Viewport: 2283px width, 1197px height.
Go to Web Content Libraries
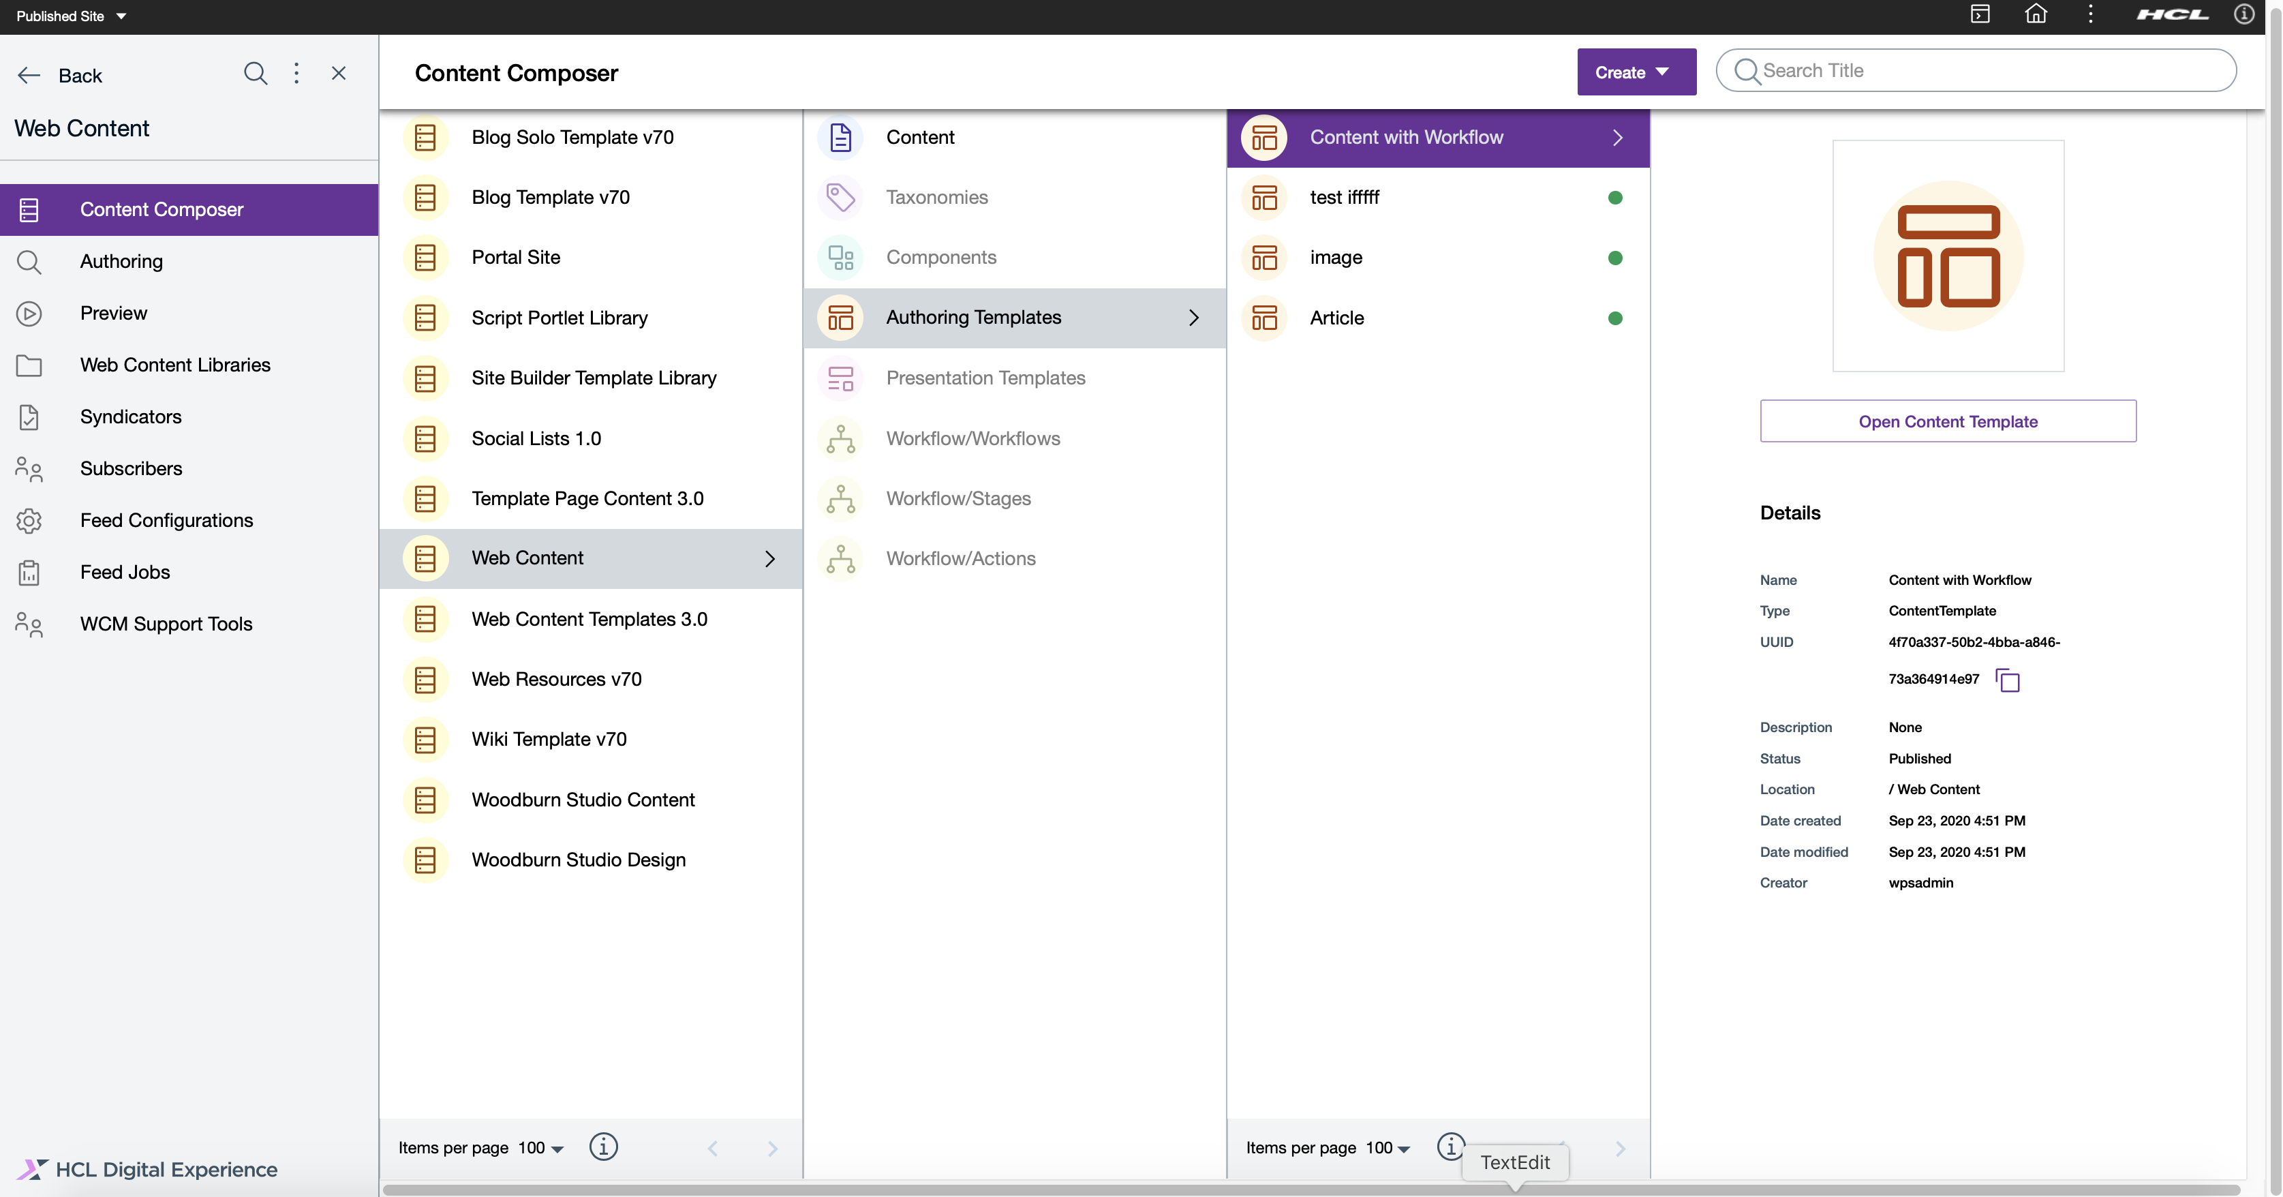(189, 365)
